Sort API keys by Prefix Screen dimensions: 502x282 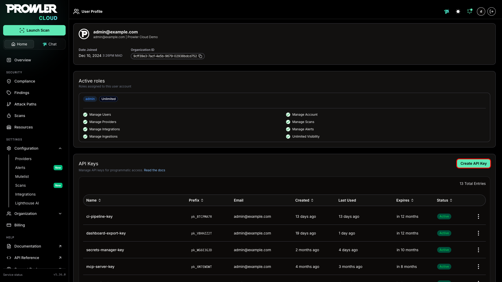tap(196, 200)
